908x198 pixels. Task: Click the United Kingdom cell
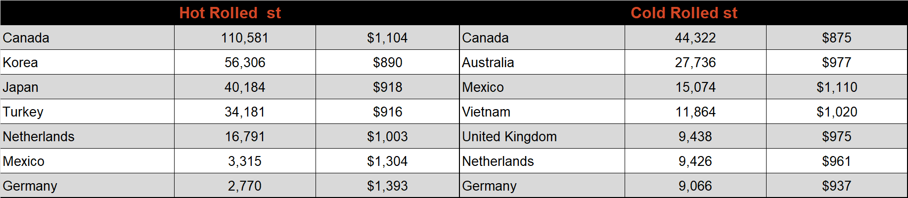543,136
